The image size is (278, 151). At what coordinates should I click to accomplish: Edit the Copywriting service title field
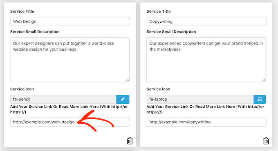click(x=206, y=21)
